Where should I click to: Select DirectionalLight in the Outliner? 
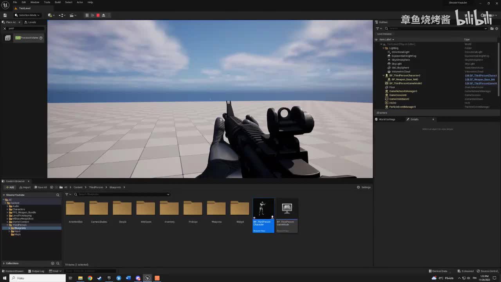[400, 52]
